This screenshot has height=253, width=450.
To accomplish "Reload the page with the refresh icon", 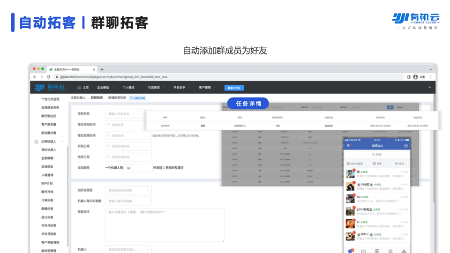I will pyautogui.click(x=48, y=77).
